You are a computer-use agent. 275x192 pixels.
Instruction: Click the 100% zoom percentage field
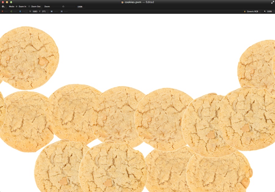tap(81, 7)
